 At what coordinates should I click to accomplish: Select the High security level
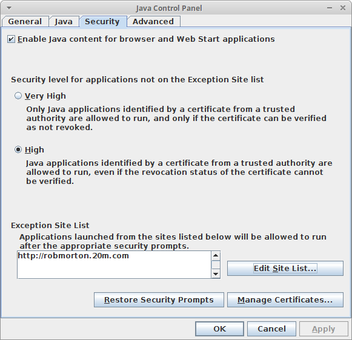pos(18,149)
